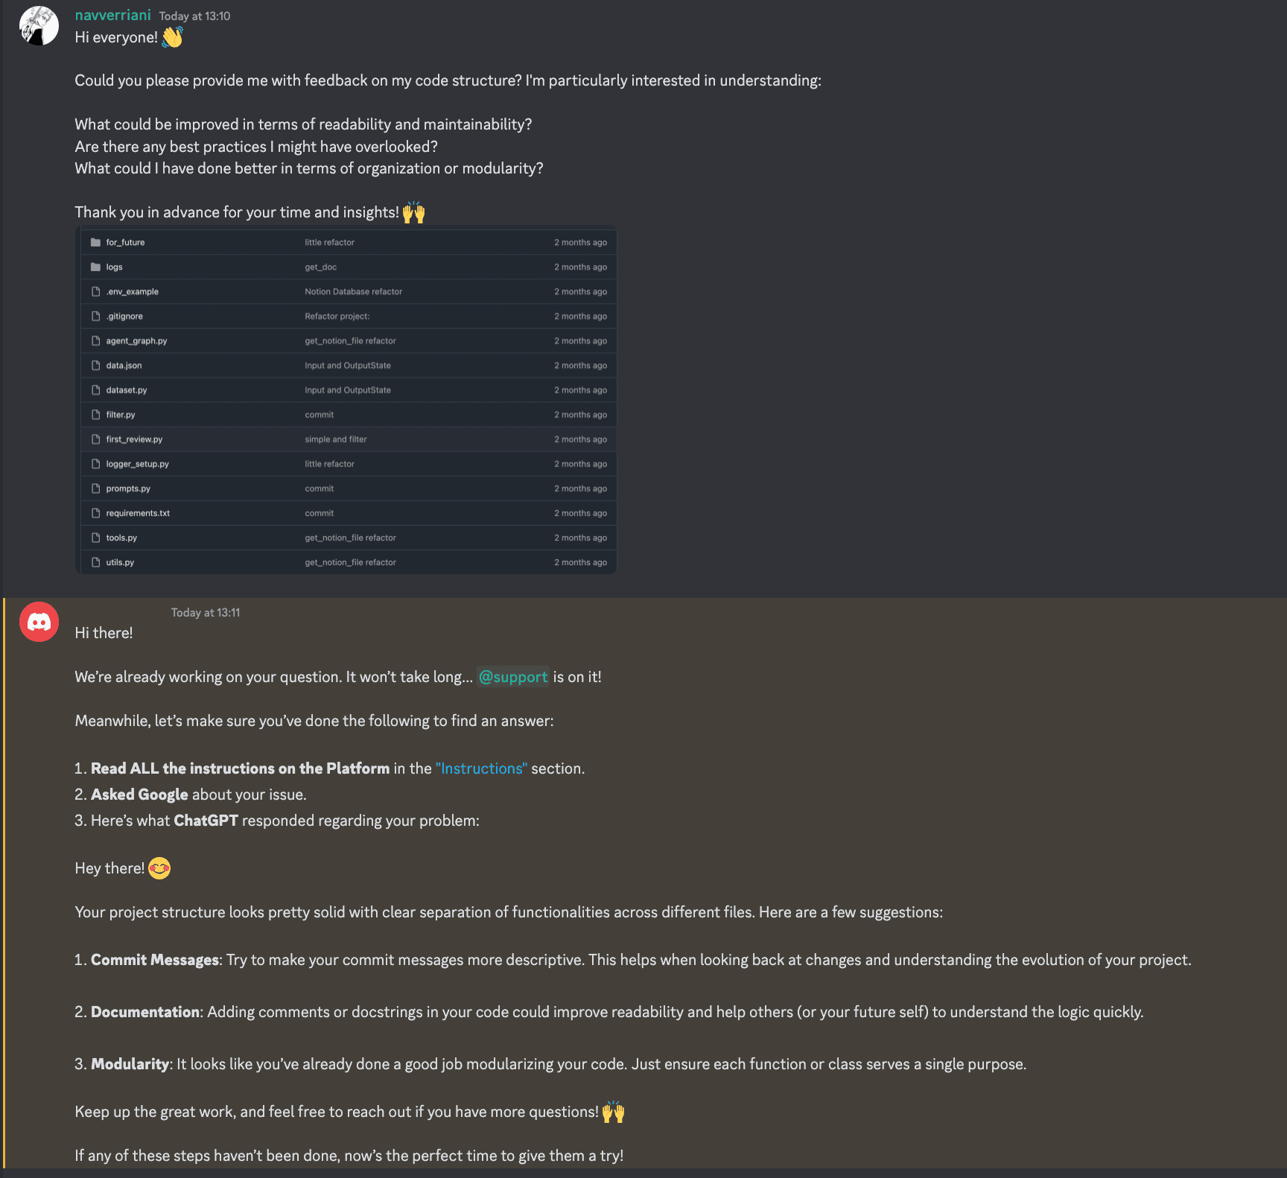Screen dimensions: 1287x1178
Task: Select the first_review.py file icon
Action: (95, 439)
